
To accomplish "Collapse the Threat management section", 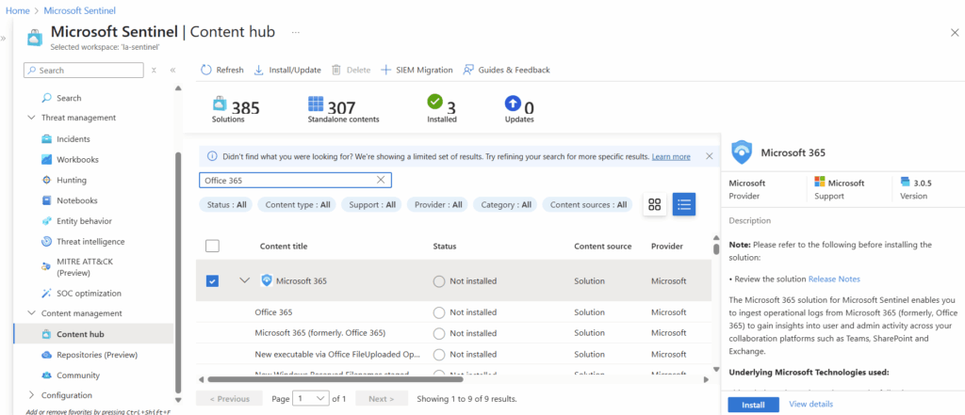I will [x=31, y=118].
